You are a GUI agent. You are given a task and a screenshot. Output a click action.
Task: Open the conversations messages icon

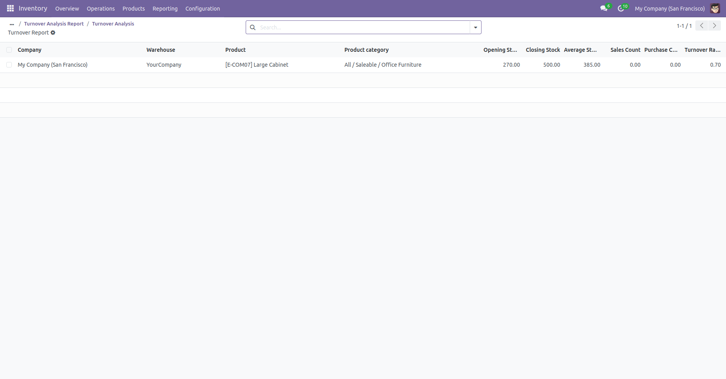click(x=604, y=8)
